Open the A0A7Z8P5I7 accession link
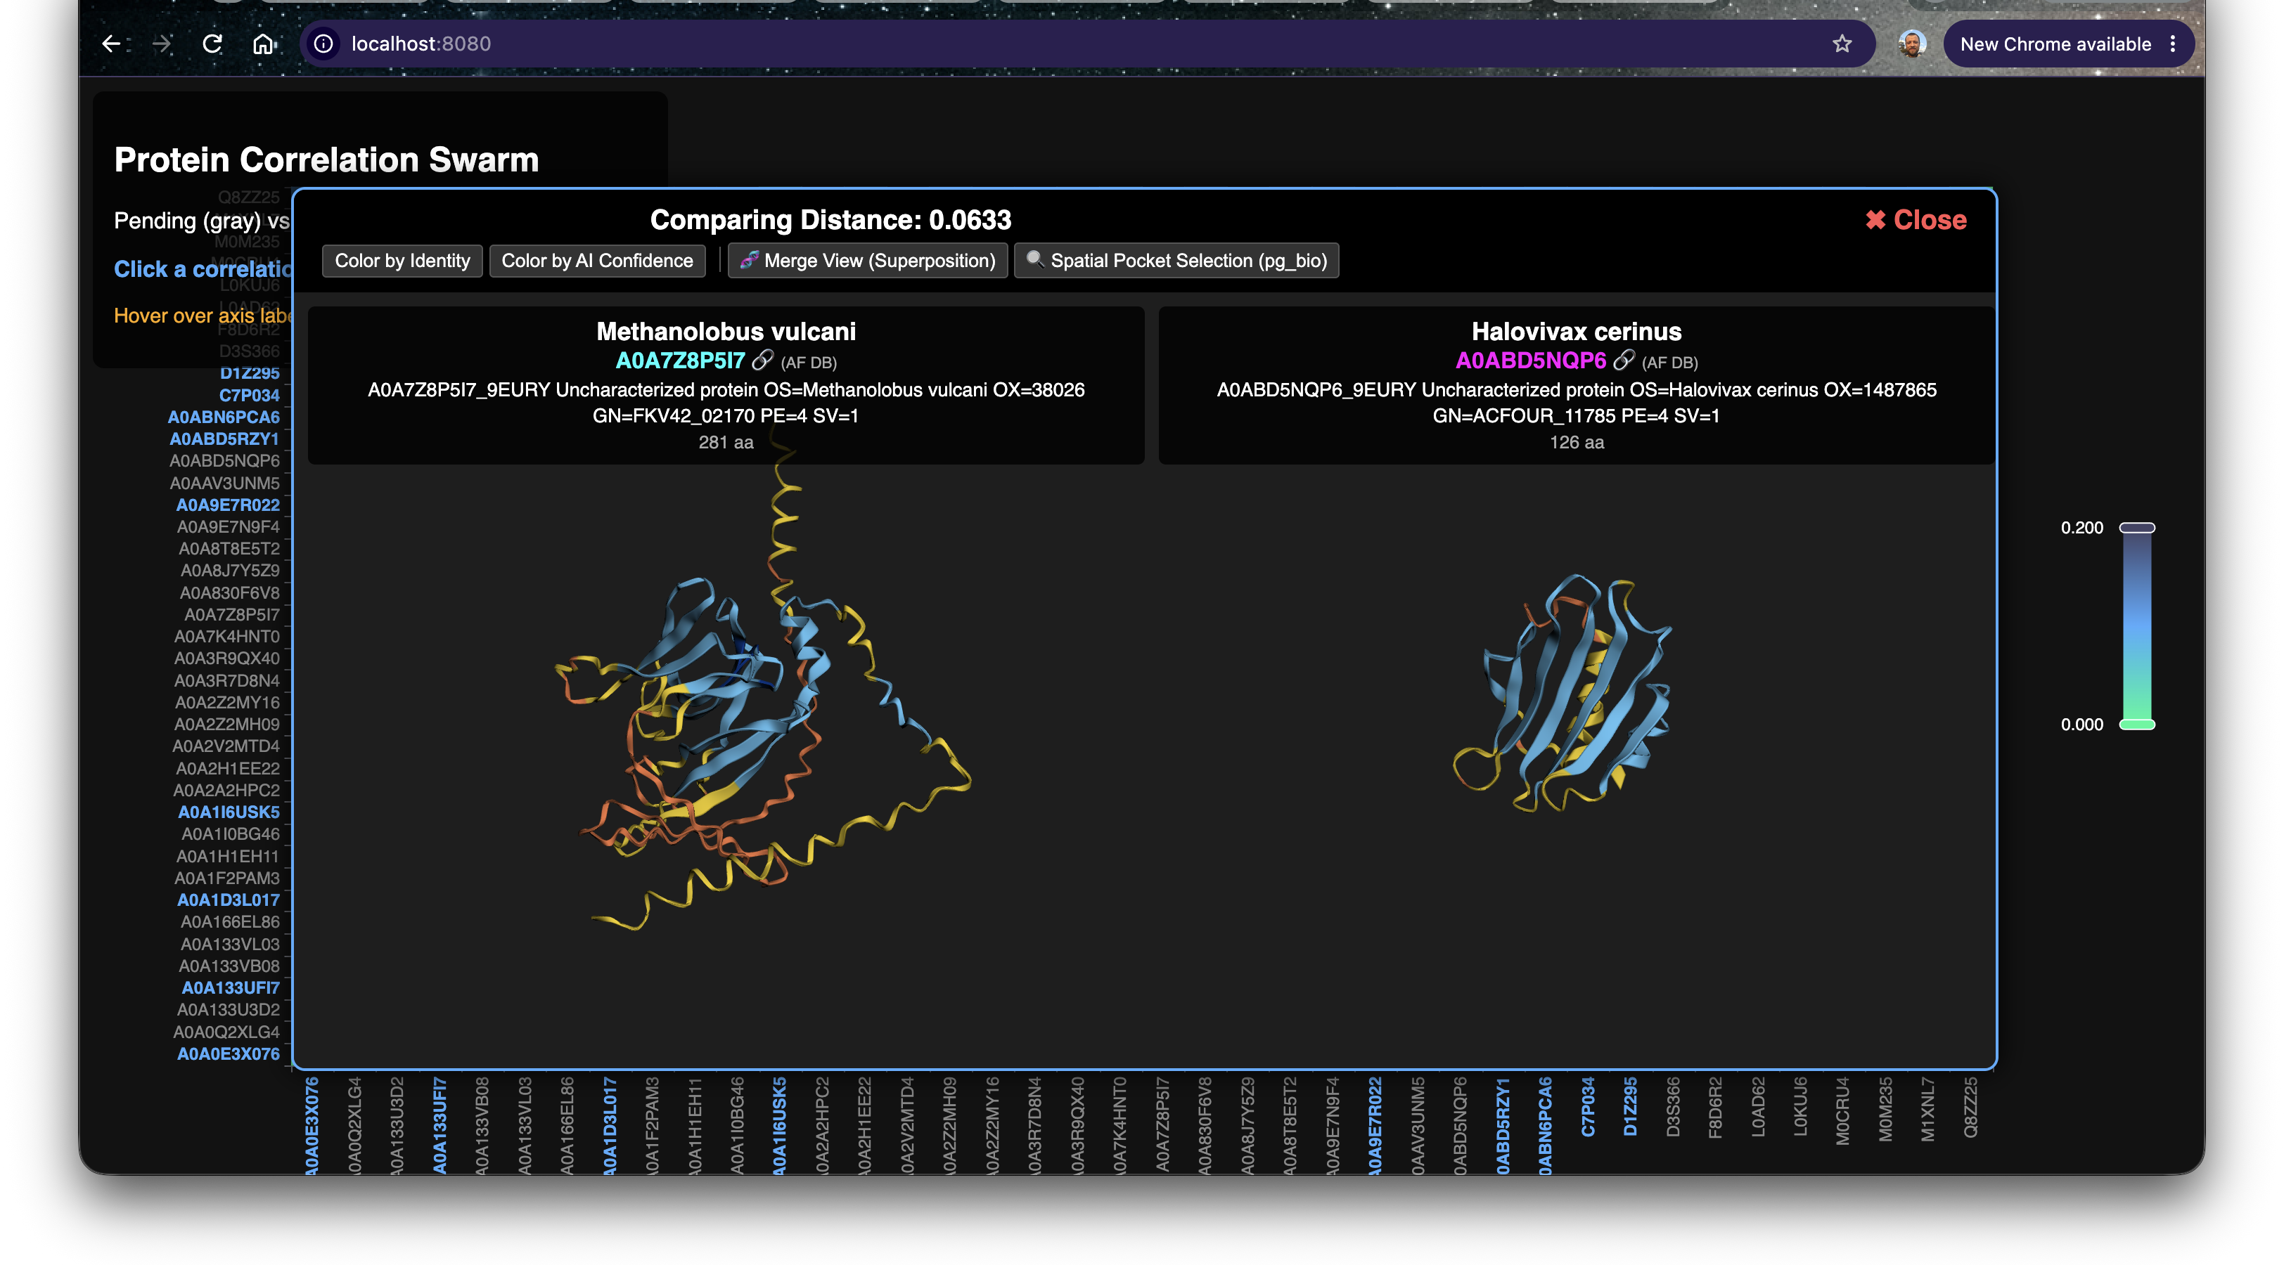 680,361
